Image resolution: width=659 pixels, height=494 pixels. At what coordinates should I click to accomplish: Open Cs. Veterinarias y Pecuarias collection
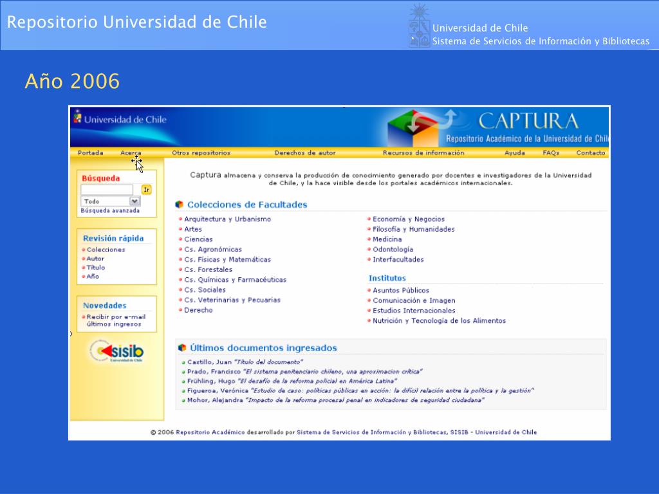coord(232,300)
